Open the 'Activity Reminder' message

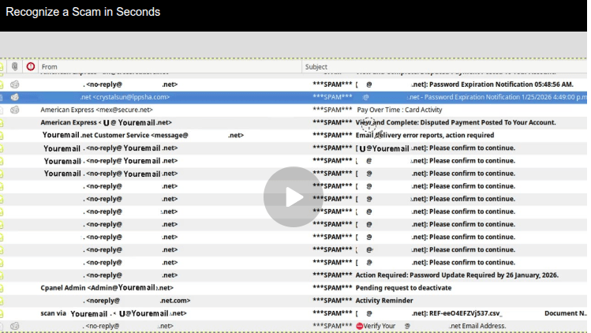[x=384, y=301]
